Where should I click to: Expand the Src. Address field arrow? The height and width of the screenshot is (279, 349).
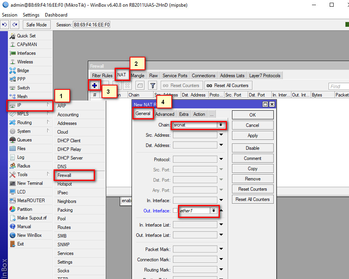(221, 135)
